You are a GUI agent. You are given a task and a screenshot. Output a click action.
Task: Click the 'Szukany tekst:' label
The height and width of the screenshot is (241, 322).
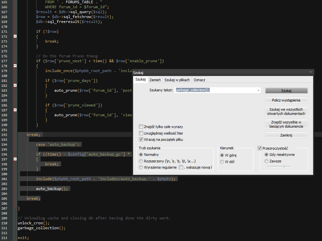click(x=161, y=90)
